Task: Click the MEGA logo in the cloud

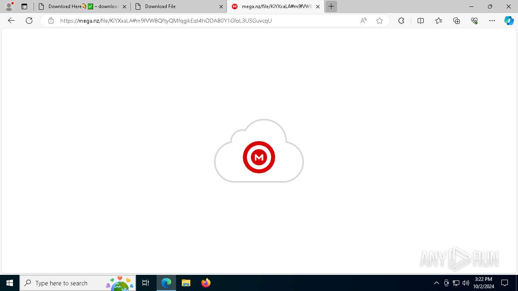Action: 259,157
